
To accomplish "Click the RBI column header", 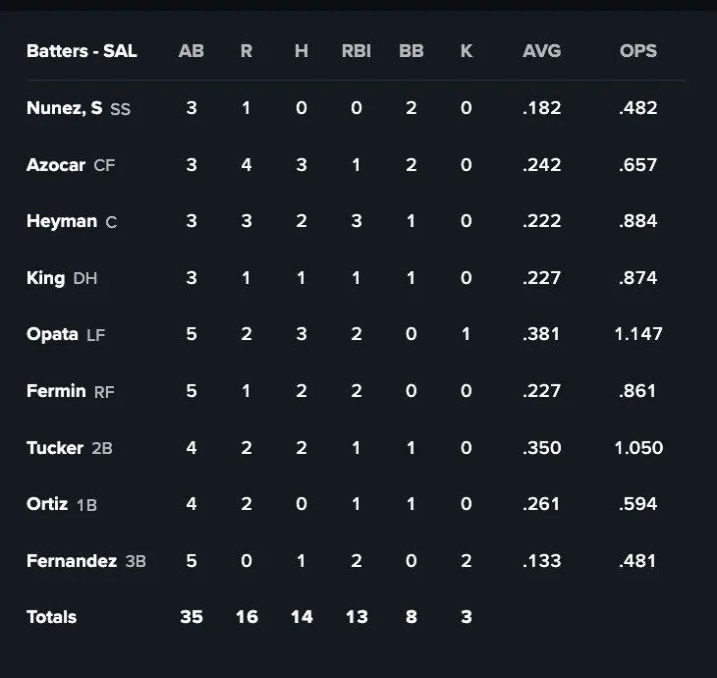I will 356,51.
